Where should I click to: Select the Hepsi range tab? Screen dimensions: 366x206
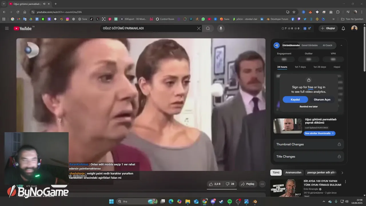coord(337,67)
